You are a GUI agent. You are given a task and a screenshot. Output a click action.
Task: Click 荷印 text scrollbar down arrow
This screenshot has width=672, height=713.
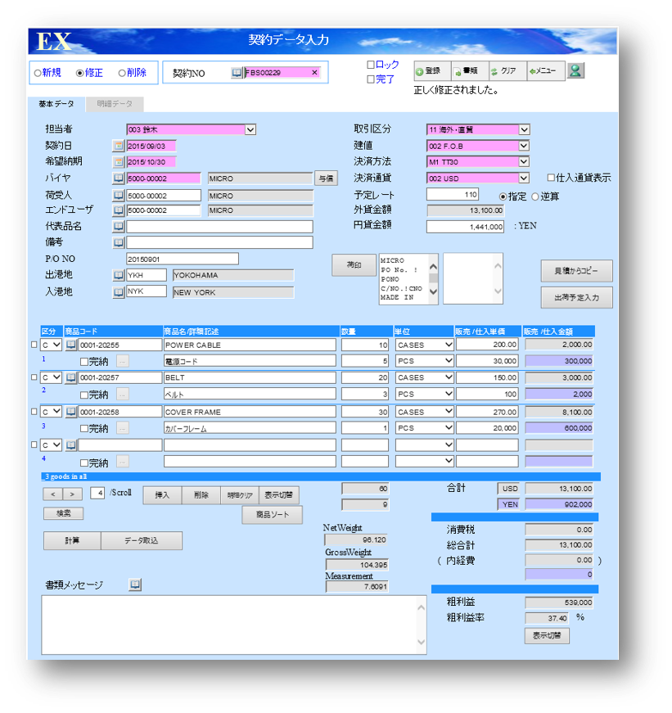coord(433,291)
